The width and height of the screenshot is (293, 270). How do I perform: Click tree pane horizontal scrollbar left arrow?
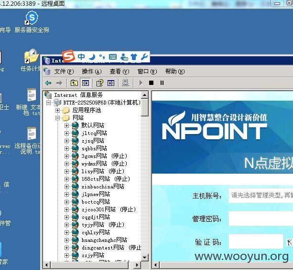[x=47, y=265]
